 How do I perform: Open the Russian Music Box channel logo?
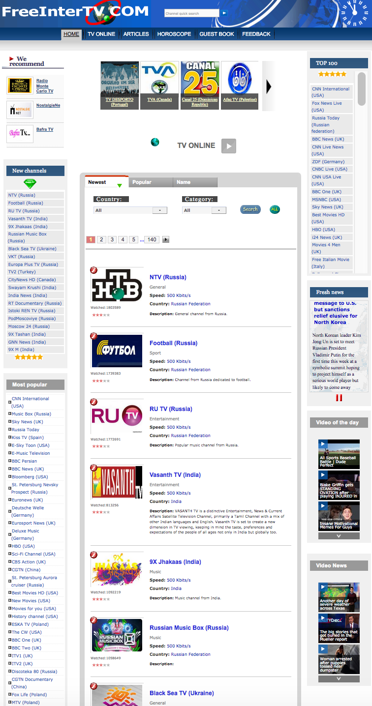pyautogui.click(x=117, y=636)
